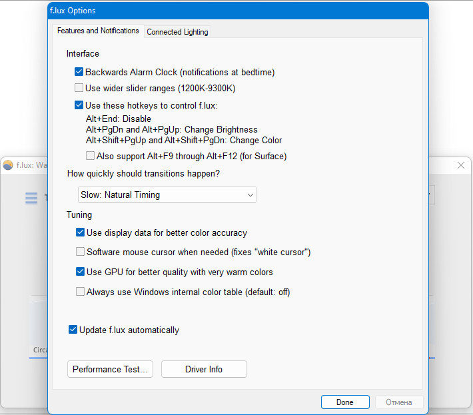Click the f.lux logo in background window title

point(8,165)
